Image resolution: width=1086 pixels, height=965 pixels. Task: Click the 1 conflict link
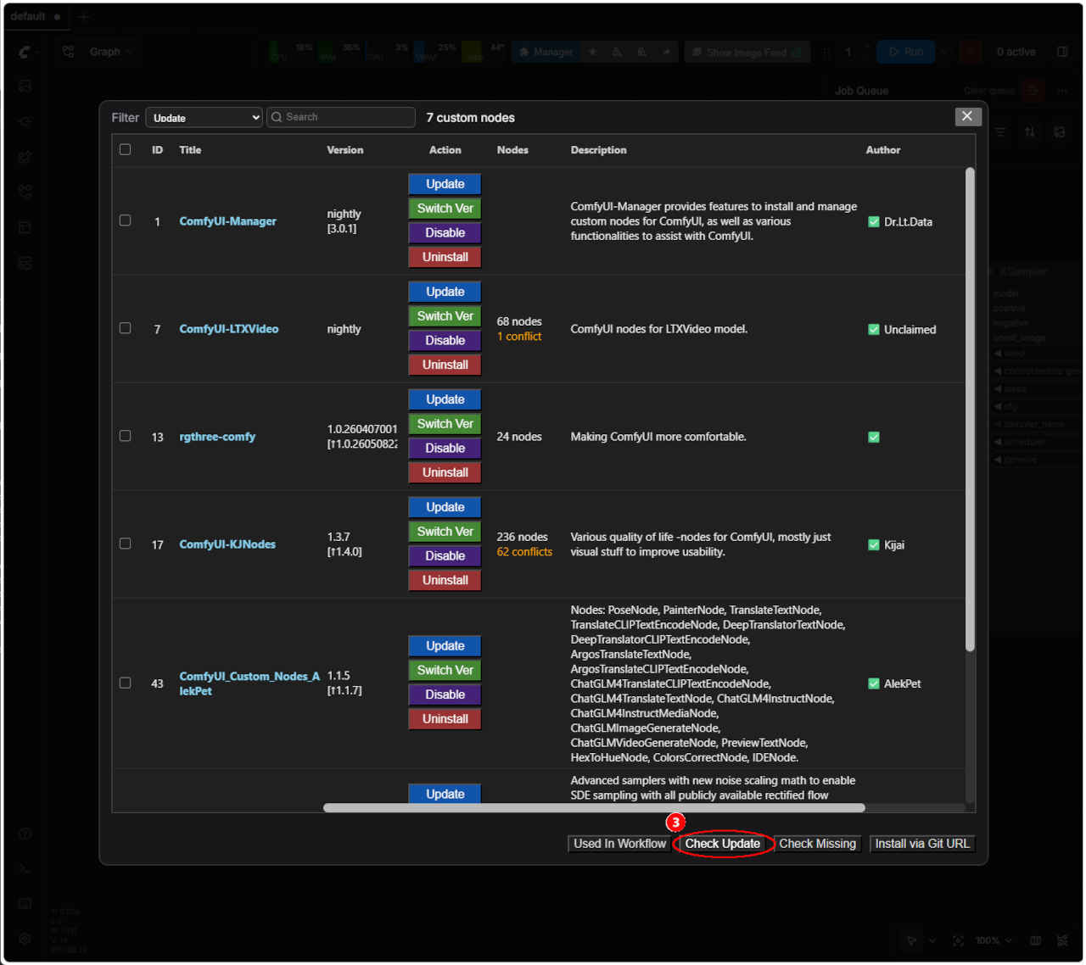(519, 337)
